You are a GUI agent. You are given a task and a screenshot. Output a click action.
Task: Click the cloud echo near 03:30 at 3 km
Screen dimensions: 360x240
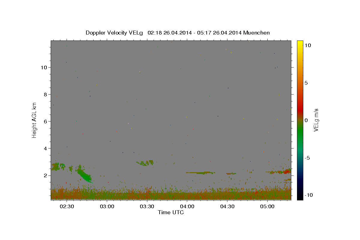pos(145,163)
